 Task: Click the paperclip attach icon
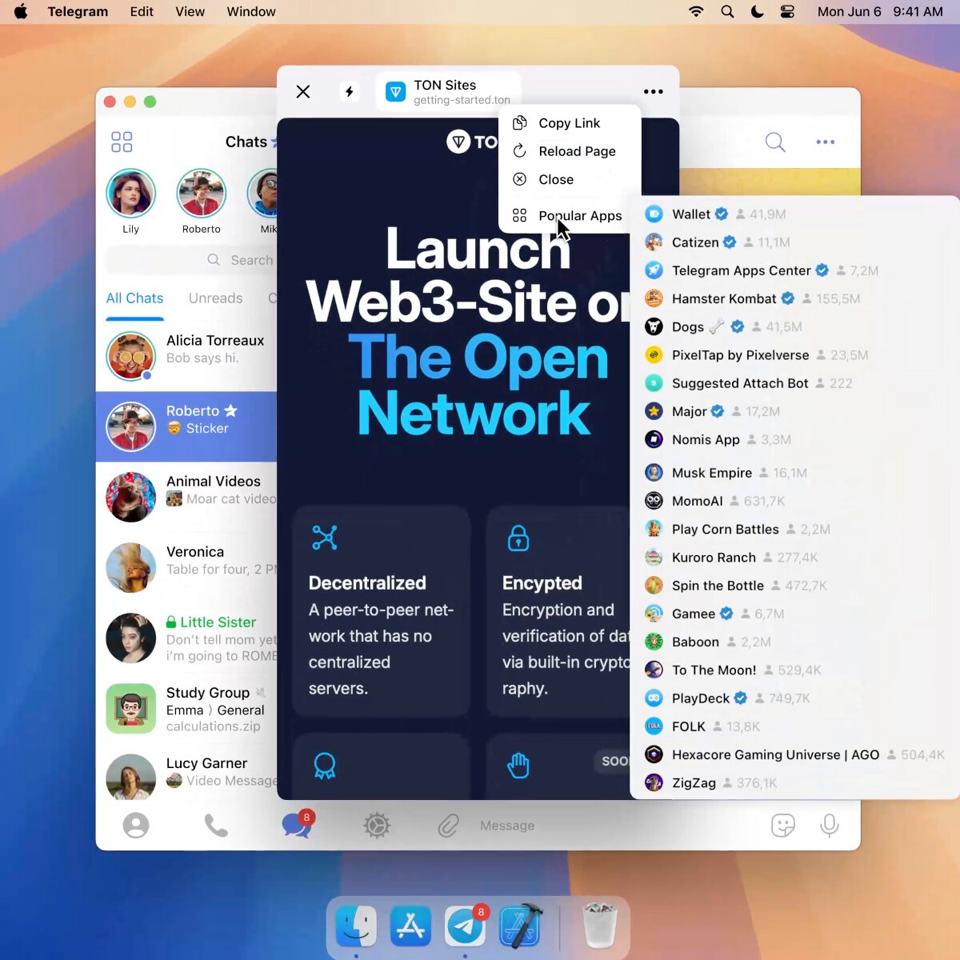[448, 826]
